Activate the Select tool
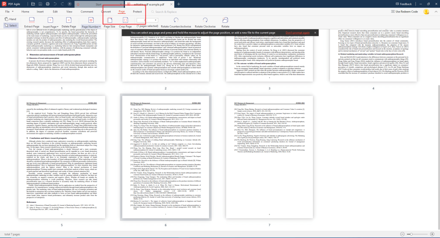Viewport: 440px width, 238px height. [10, 25]
